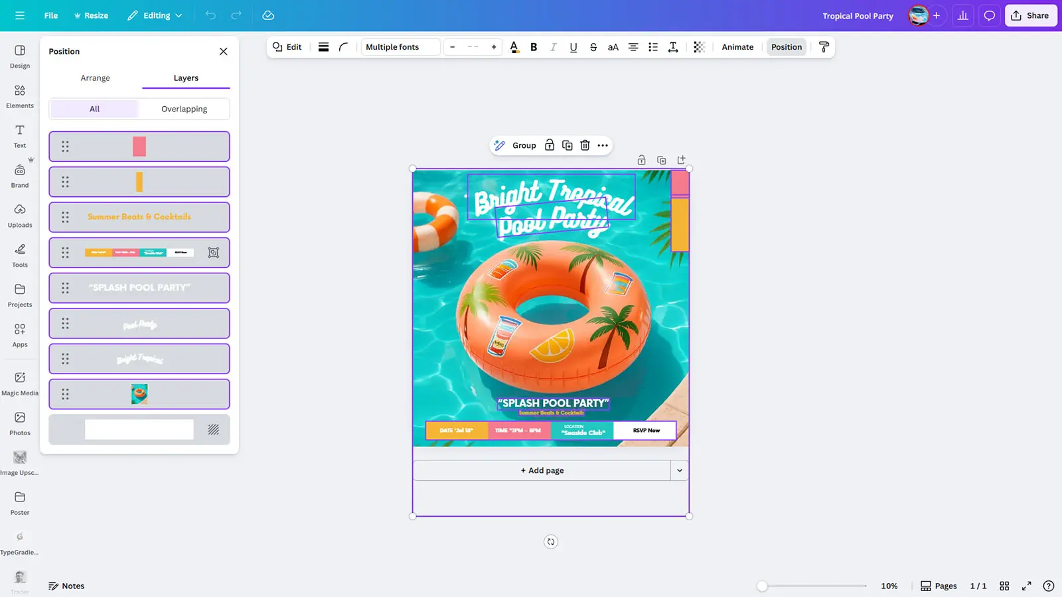1062x597 pixels.
Task: Delete selection using the trash icon
Action: coord(585,145)
